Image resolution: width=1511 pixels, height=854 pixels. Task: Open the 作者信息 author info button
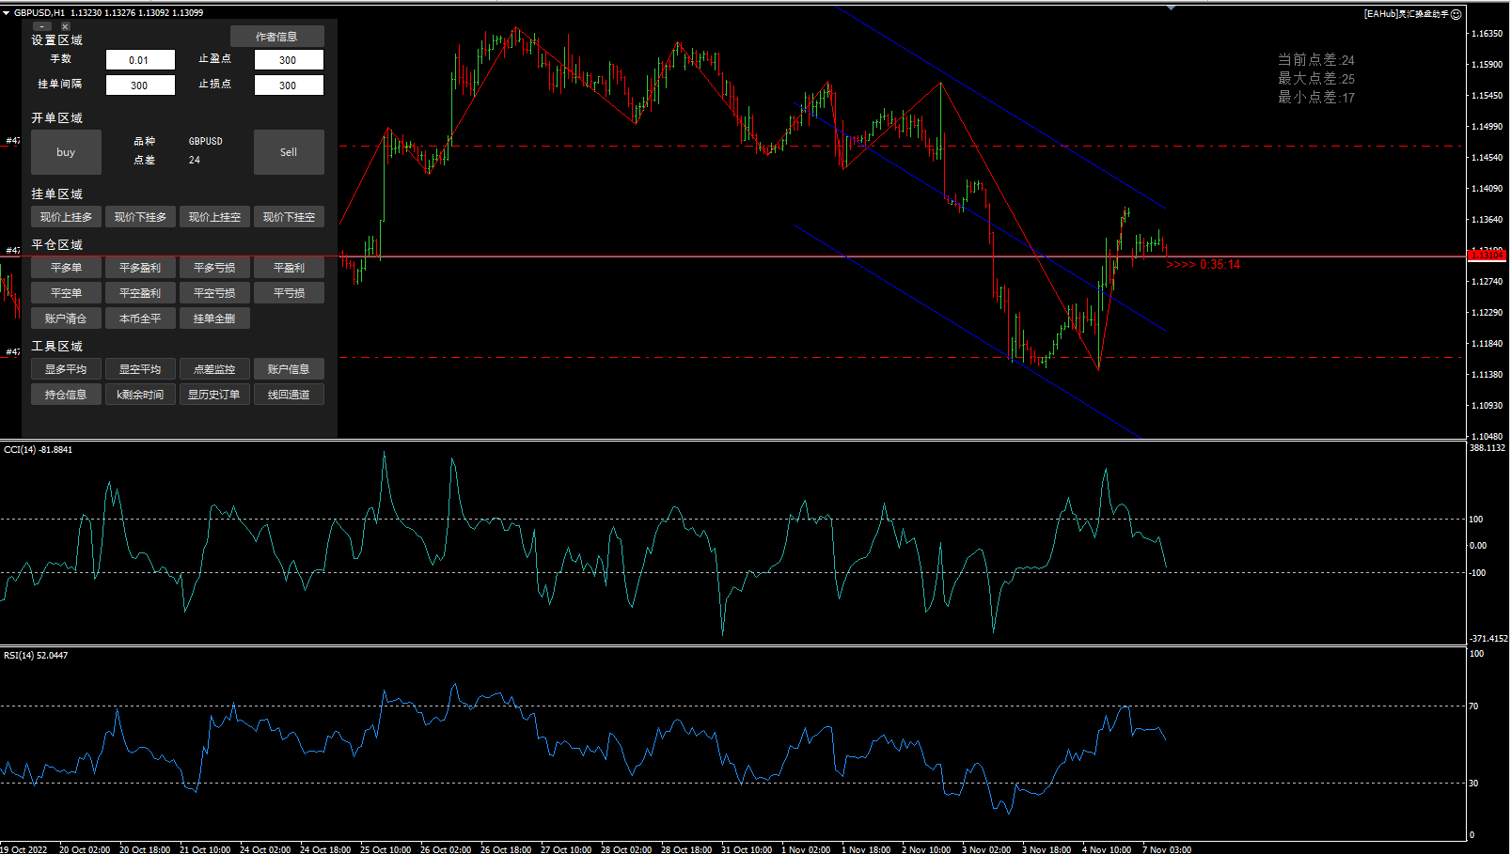point(277,37)
